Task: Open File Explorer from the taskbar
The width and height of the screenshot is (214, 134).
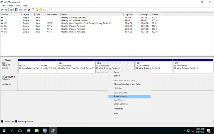Action: [37, 131]
